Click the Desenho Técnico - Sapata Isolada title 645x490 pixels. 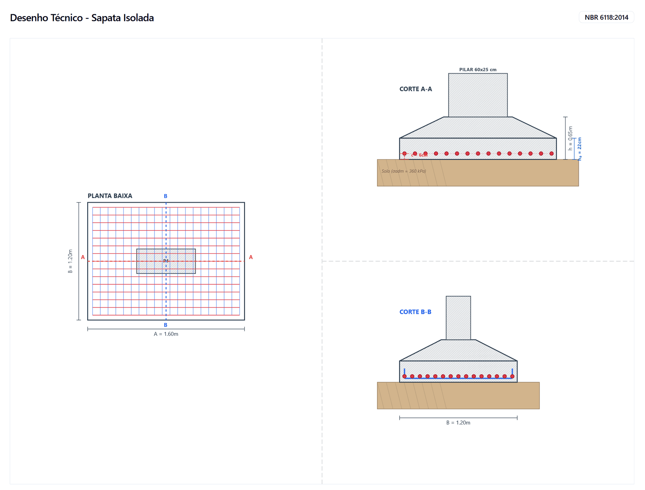point(82,18)
